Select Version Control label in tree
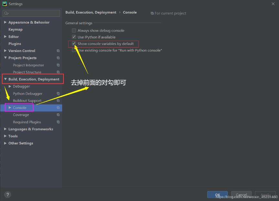The height and width of the screenshot is (201, 279). (x=22, y=51)
